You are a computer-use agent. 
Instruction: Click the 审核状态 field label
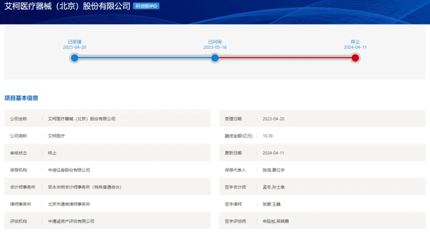click(18, 153)
